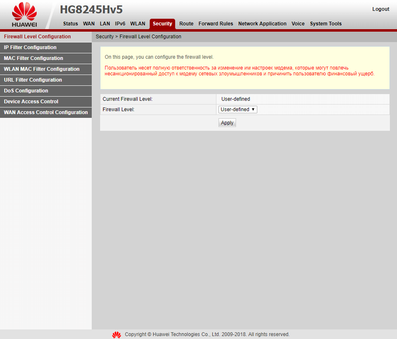The width and height of the screenshot is (397, 339).
Task: Open the Voice tab
Action: 298,24
